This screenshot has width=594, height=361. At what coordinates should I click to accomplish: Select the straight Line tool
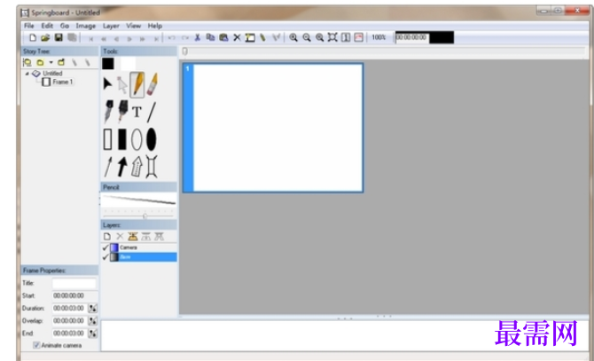click(x=152, y=112)
